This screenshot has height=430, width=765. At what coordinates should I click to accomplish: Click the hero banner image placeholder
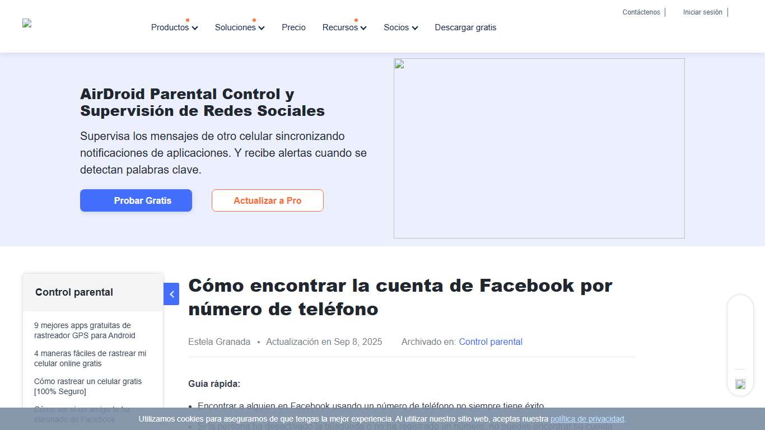click(x=539, y=148)
